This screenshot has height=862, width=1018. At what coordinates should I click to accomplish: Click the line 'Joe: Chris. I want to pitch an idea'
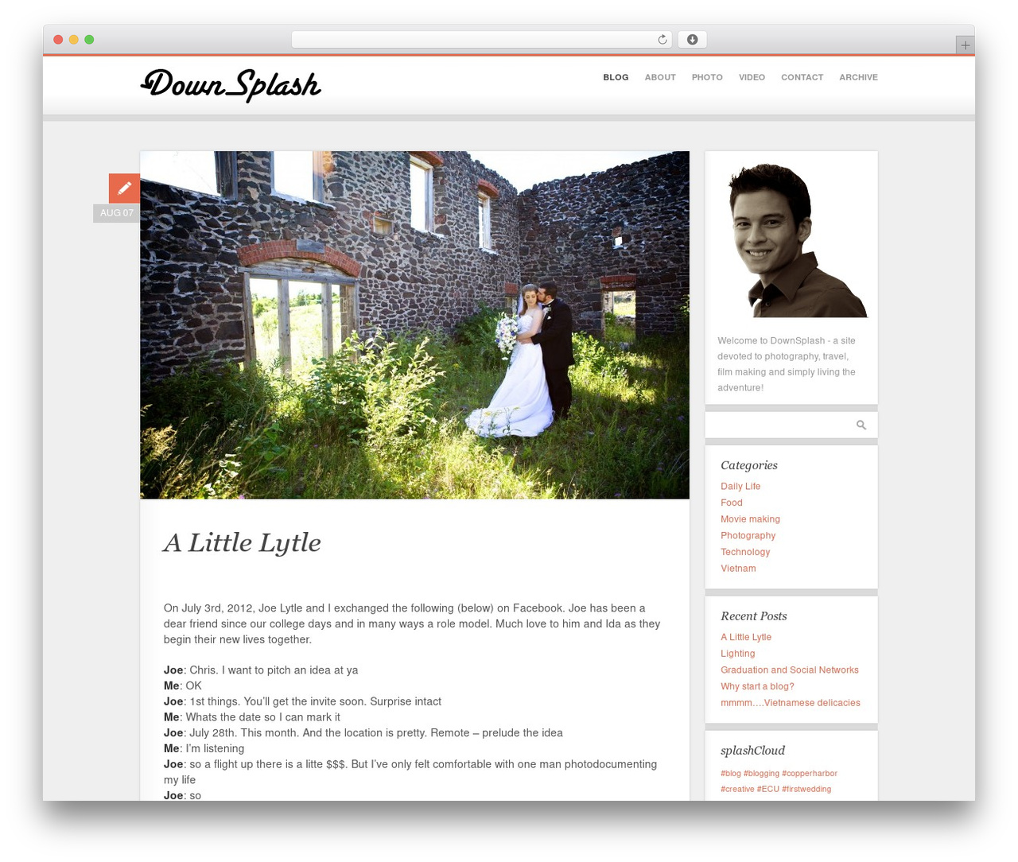point(261,670)
